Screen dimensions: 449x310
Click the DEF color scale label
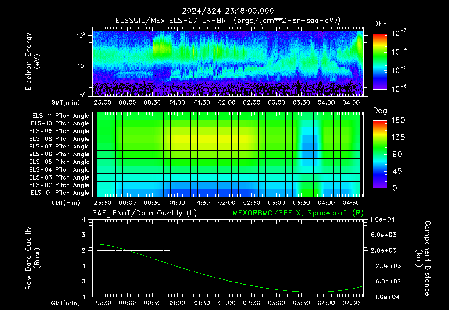[380, 24]
